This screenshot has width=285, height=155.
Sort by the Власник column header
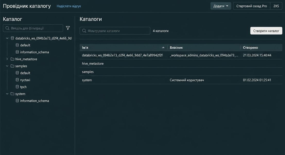tap(176, 48)
